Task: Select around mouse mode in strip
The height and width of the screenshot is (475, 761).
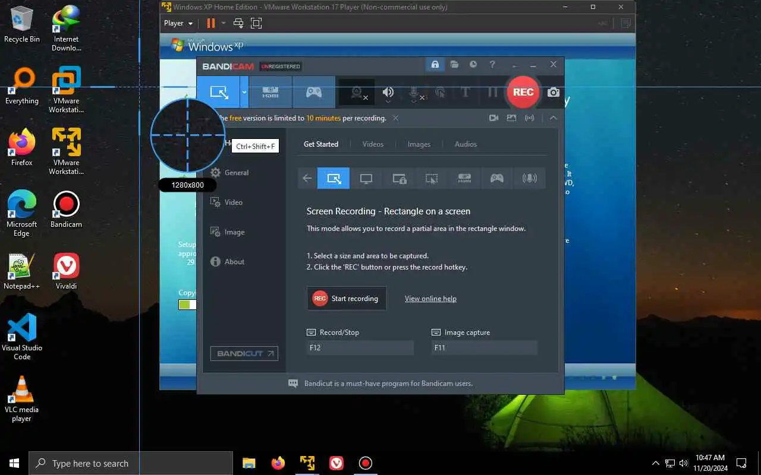Action: [432, 178]
